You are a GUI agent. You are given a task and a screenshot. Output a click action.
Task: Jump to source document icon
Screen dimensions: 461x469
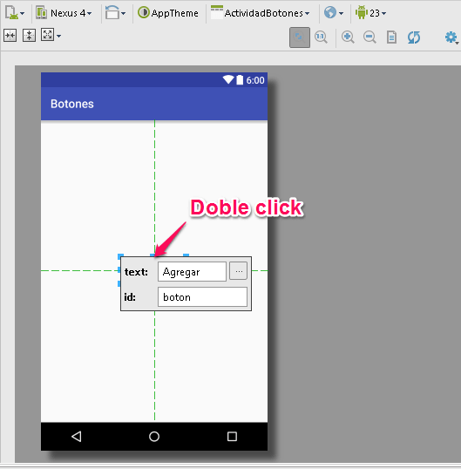pos(391,37)
